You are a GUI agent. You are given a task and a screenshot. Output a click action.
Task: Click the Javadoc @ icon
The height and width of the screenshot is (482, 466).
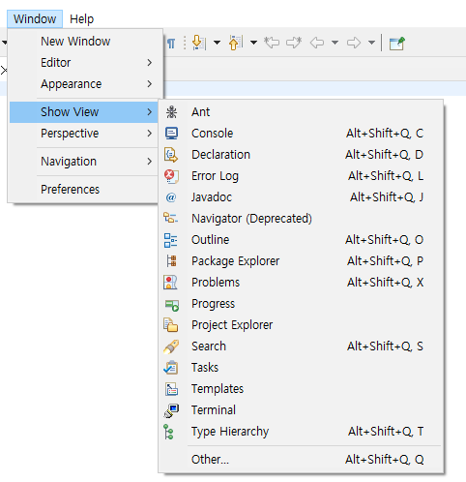[x=171, y=197]
